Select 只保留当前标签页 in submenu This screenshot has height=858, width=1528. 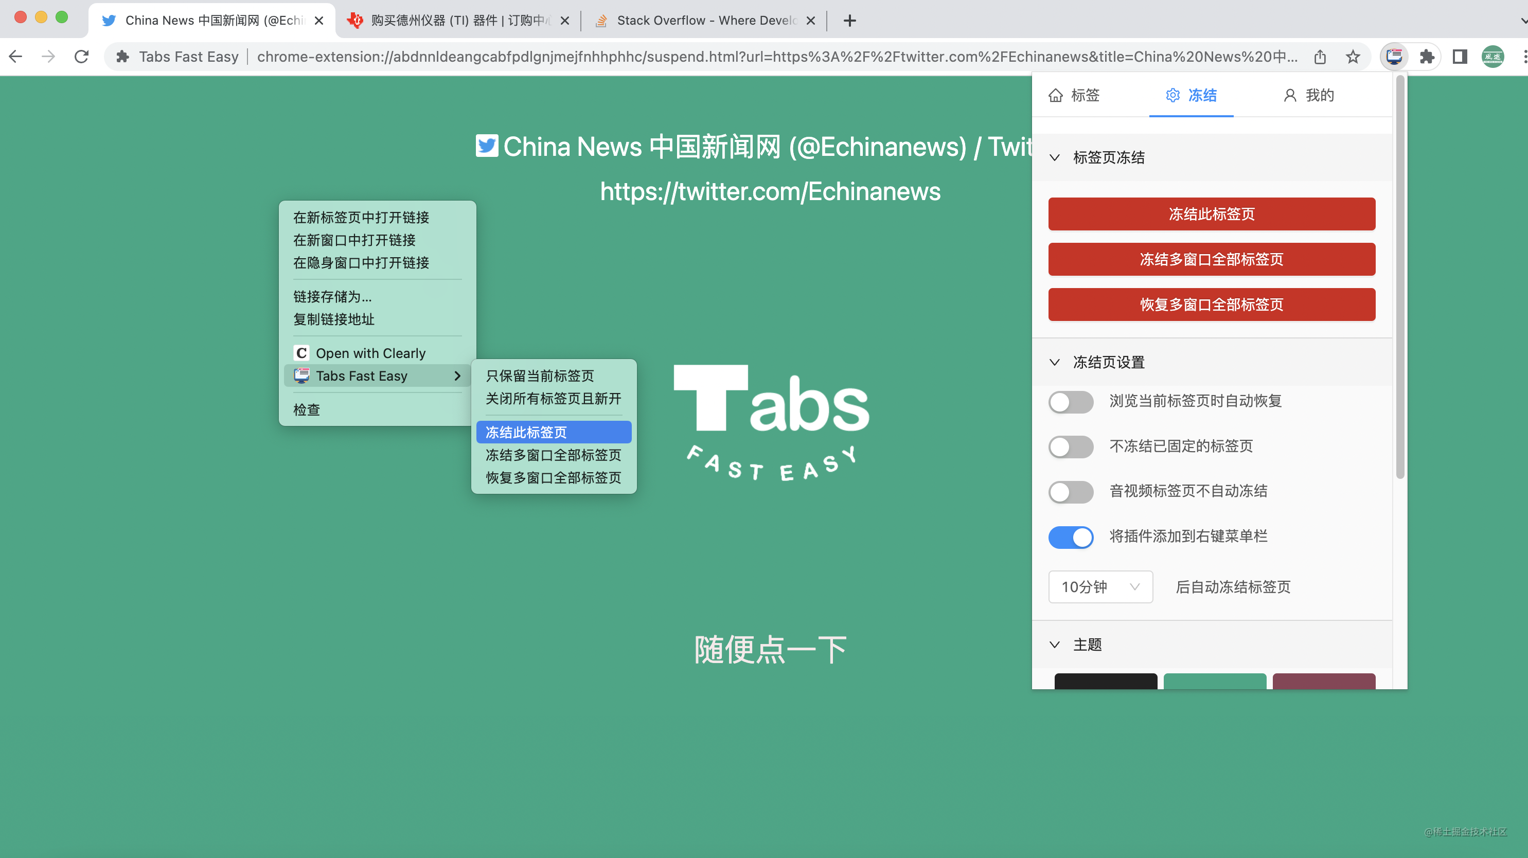[x=554, y=376]
